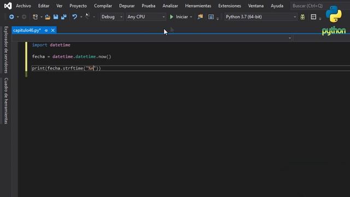
Task: Open the Herramientas menu
Action: pyautogui.click(x=198, y=6)
